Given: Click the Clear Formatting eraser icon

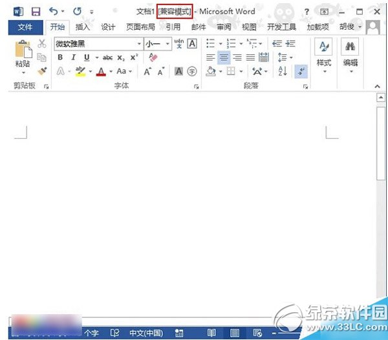Looking at the screenshot, I should pyautogui.click(x=153, y=58).
